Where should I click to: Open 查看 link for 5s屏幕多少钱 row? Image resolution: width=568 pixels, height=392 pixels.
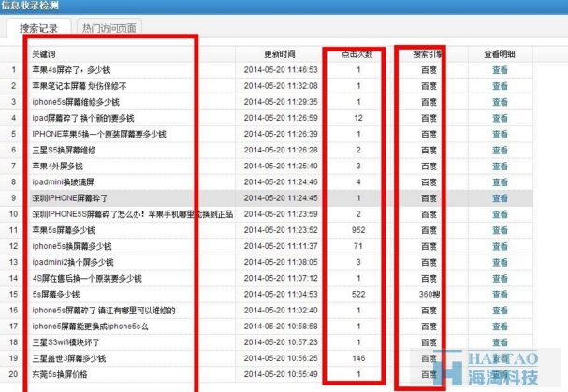pos(500,294)
